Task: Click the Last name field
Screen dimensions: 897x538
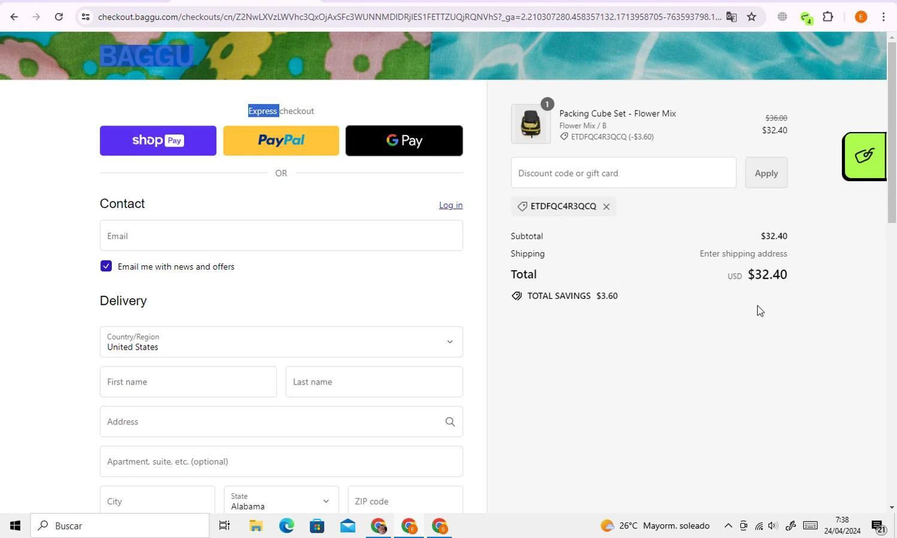Action: pyautogui.click(x=374, y=382)
